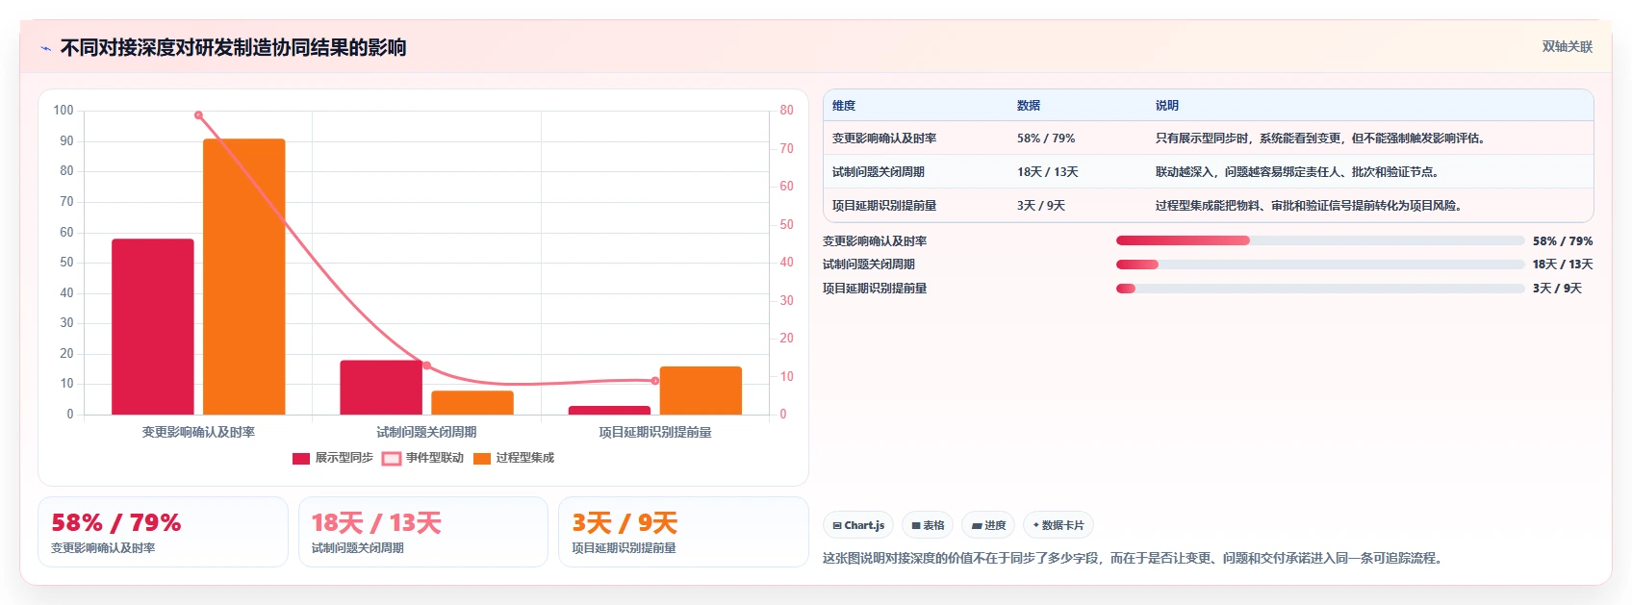Click the 数据 table column header
The height and width of the screenshot is (605, 1632).
pyautogui.click(x=1029, y=106)
